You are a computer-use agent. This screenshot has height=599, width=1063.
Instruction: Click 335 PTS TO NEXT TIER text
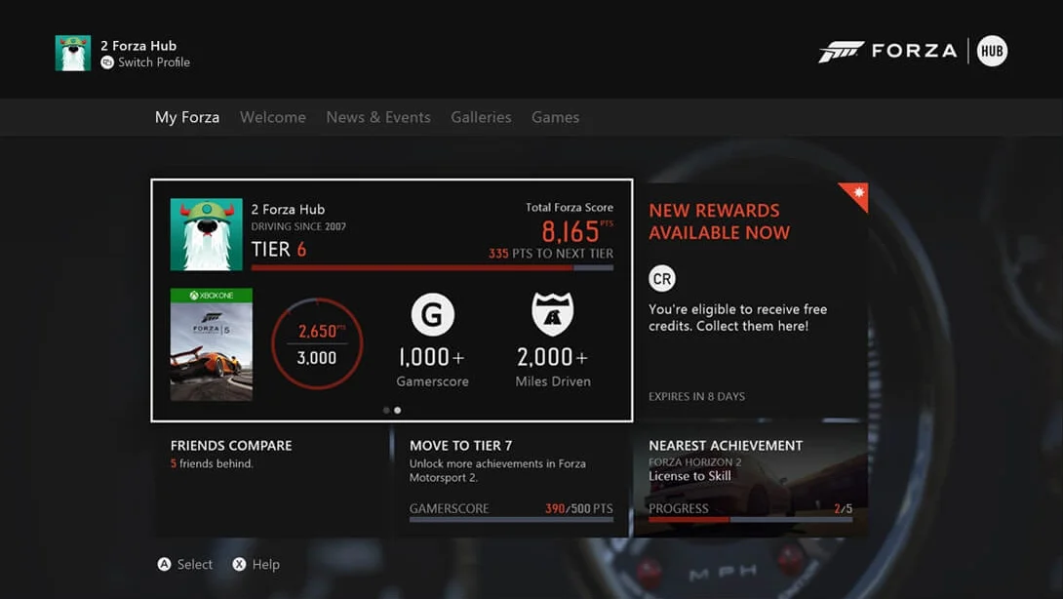click(550, 254)
